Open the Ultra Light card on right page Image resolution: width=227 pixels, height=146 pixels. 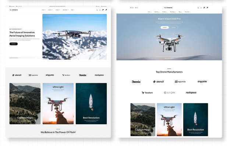pos(169,120)
